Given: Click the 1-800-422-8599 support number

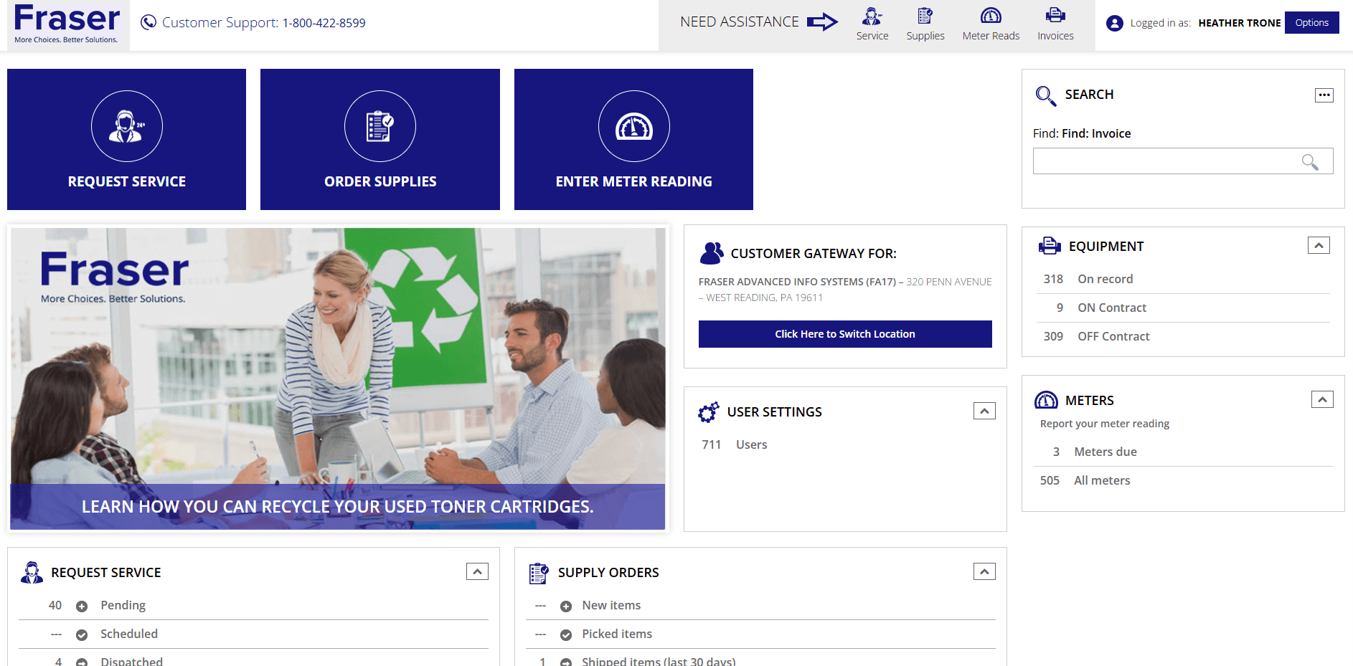Looking at the screenshot, I should [x=324, y=23].
